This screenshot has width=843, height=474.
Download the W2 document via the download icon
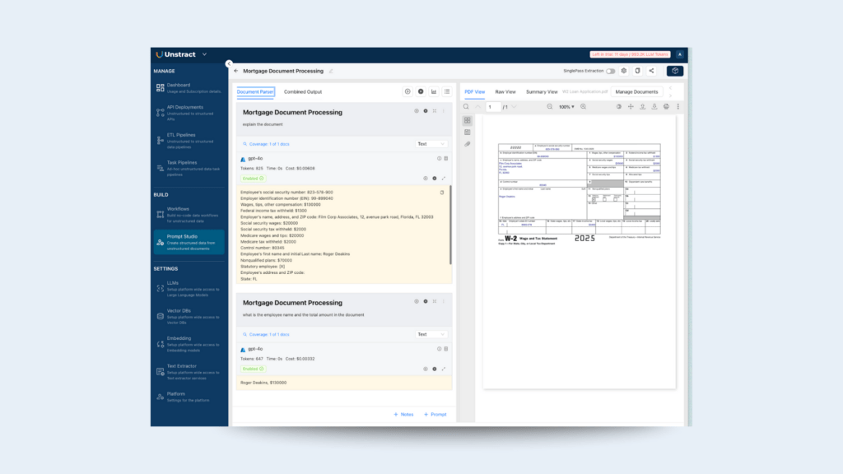click(654, 107)
